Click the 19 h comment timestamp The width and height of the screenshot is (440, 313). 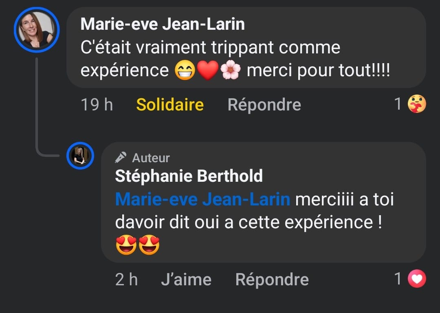tap(97, 105)
